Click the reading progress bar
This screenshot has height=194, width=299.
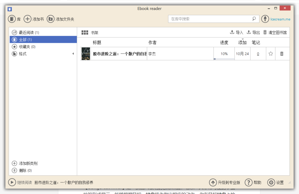click(x=224, y=59)
